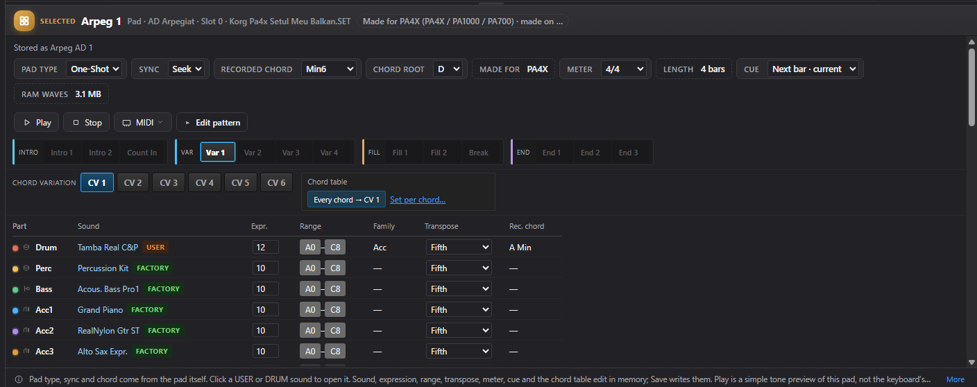This screenshot has height=387, width=977.
Task: Switch to the Intro 1 element tab
Action: [x=62, y=153]
